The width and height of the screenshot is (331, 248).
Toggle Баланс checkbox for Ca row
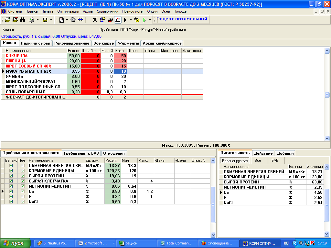point(11,191)
